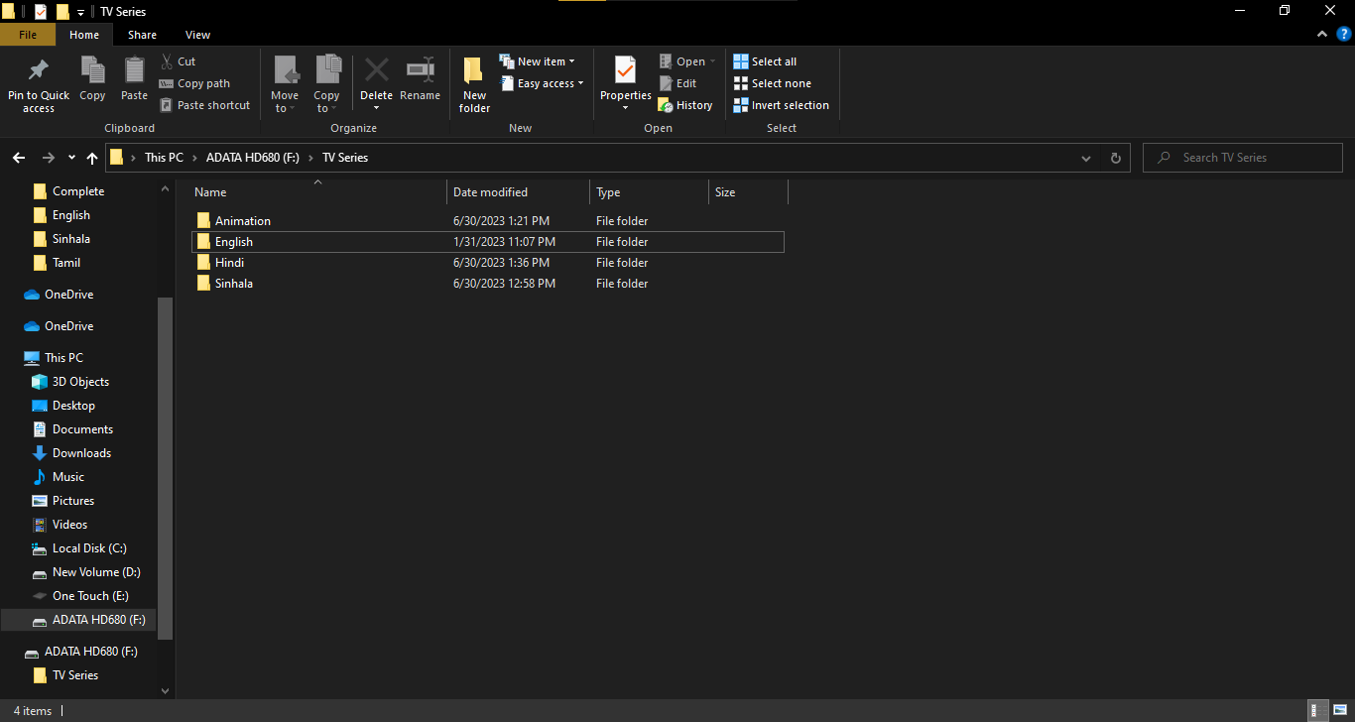Switch to details view in status bar
This screenshot has height=722, width=1355.
1318,710
